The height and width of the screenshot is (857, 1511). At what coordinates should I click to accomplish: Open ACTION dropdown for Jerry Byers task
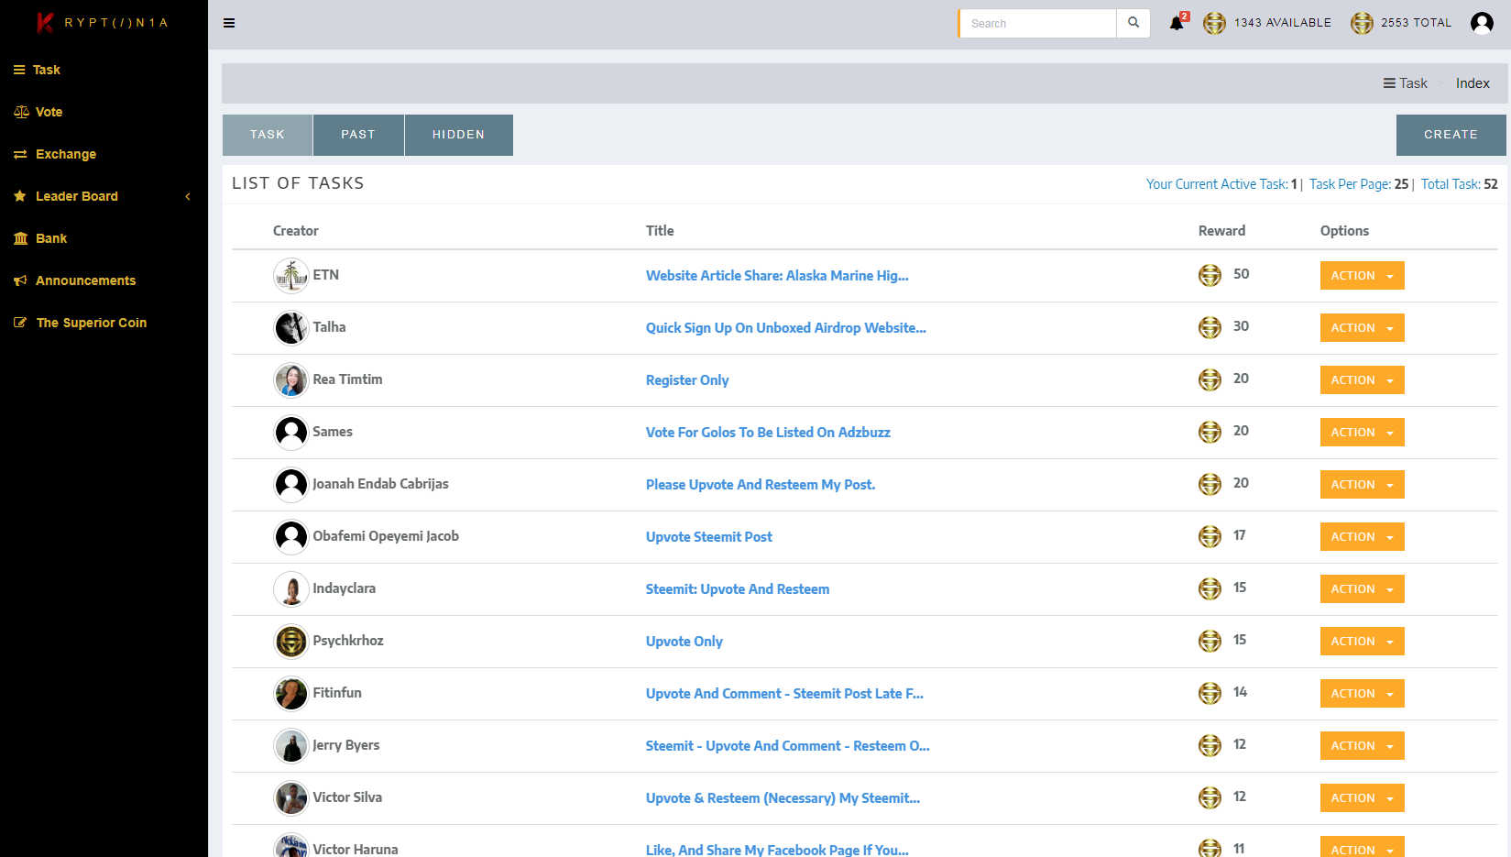[1362, 745]
